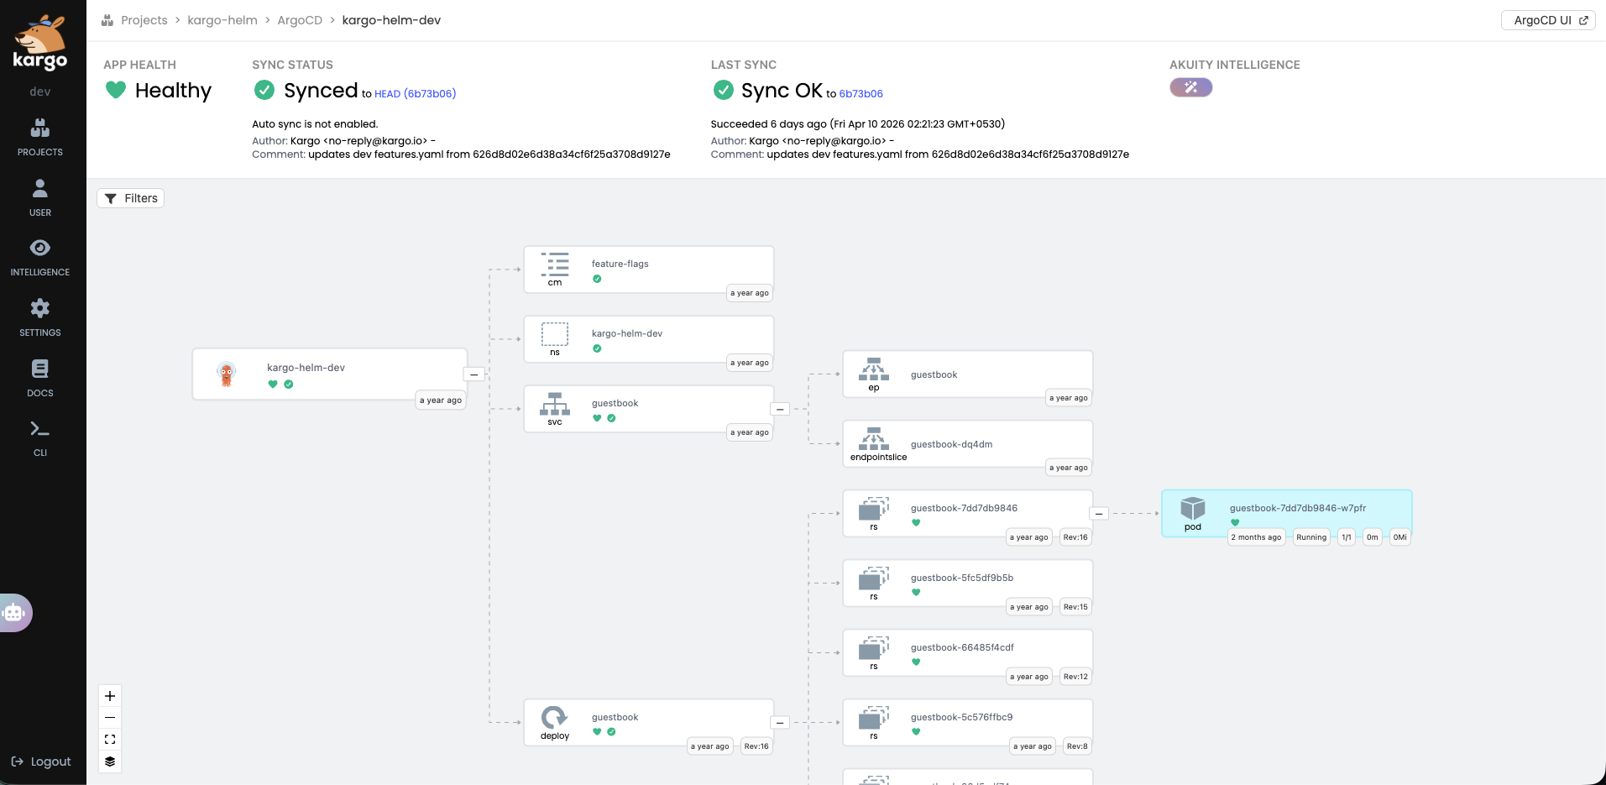Click the guestbook-5c576ffbc9 replicaset icon
This screenshot has width=1606, height=785.
pos(874,718)
